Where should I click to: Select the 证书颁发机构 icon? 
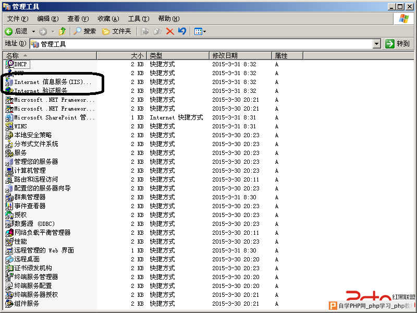click(9, 268)
